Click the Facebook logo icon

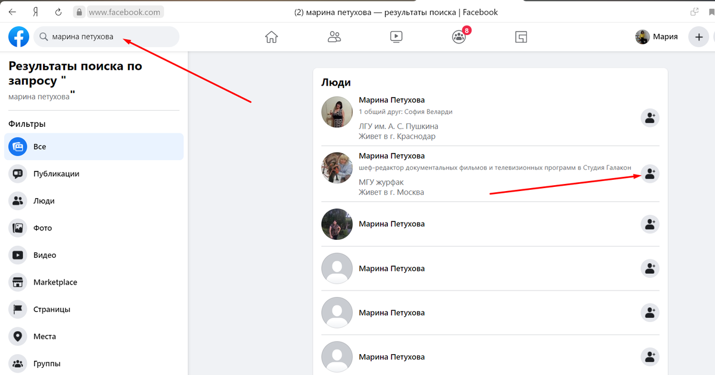pos(18,37)
